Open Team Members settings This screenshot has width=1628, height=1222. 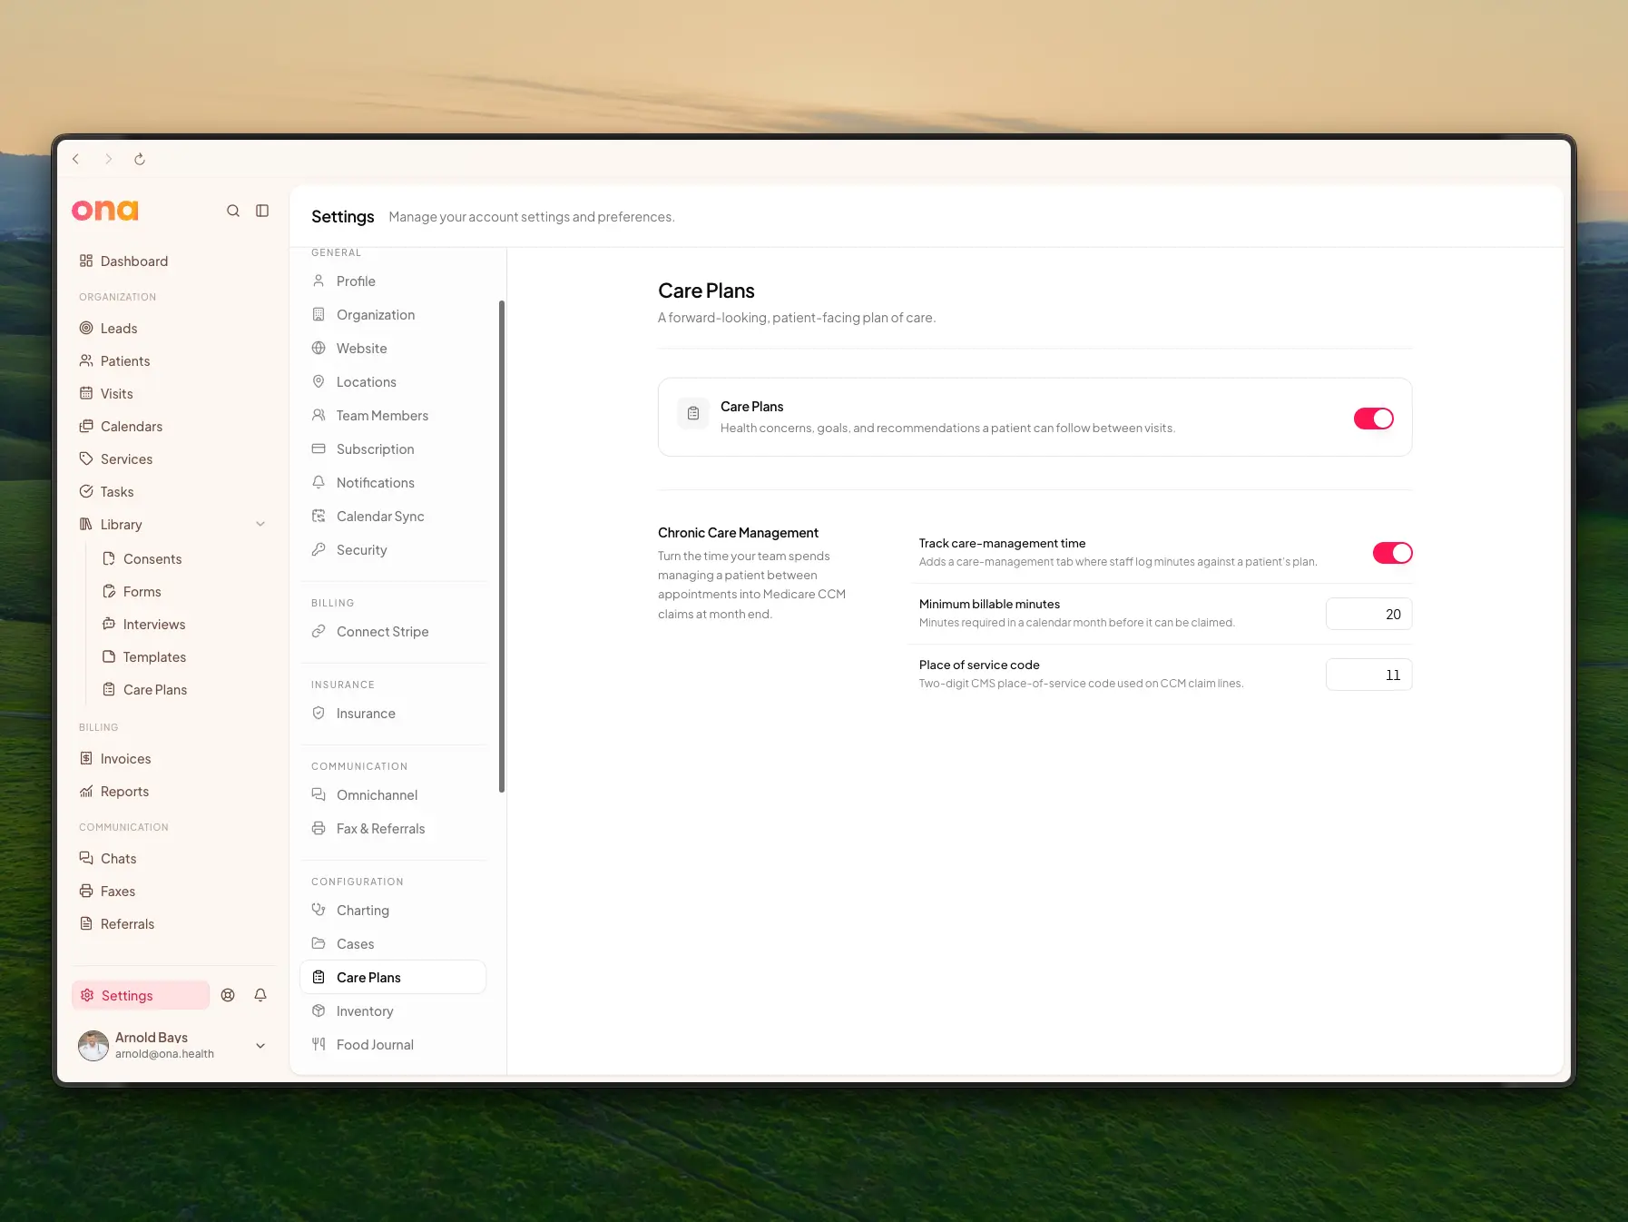coord(393,416)
